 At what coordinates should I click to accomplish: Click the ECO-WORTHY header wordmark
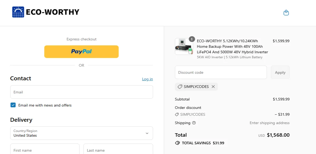52,12
